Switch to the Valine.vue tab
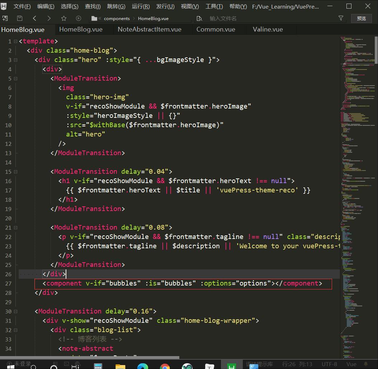Viewport: 378px width, 369px height. 268,29
